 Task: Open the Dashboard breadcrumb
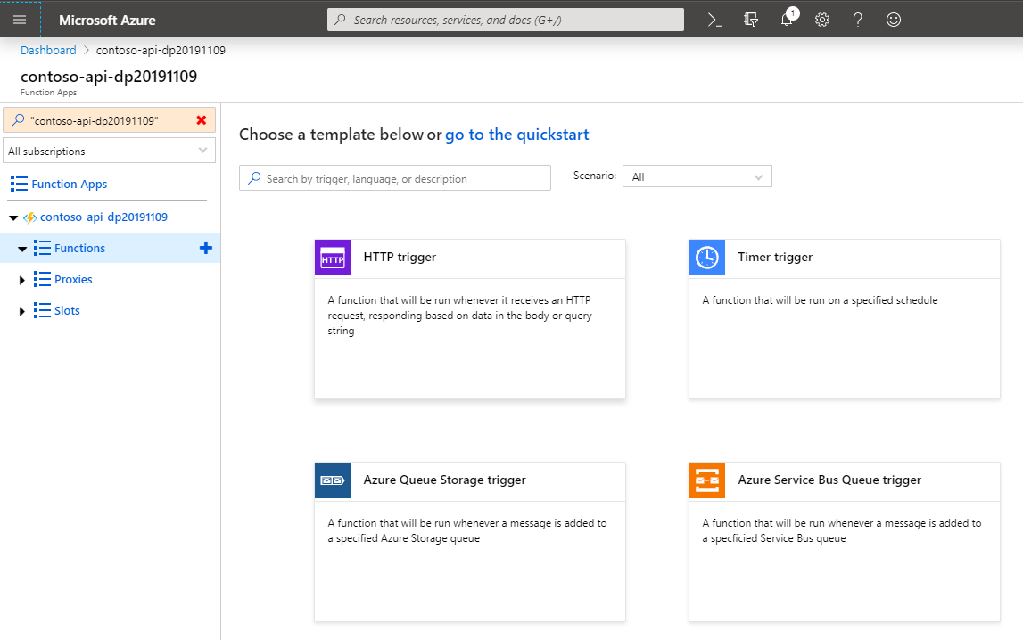coord(48,50)
